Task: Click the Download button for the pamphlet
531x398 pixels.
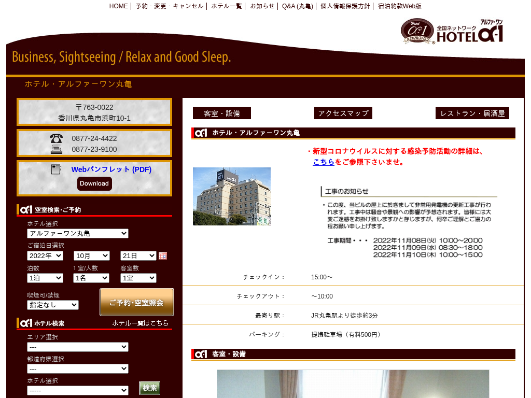Action: tap(94, 183)
